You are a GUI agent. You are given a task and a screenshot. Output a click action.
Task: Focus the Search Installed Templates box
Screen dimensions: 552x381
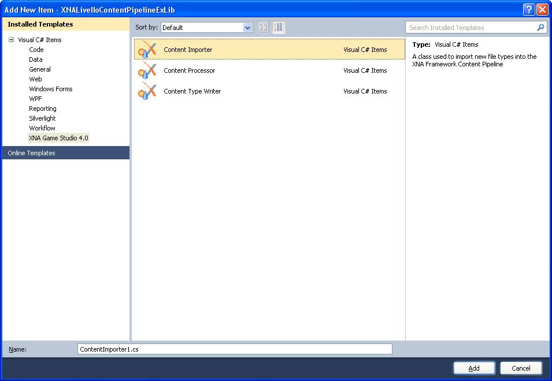476,27
